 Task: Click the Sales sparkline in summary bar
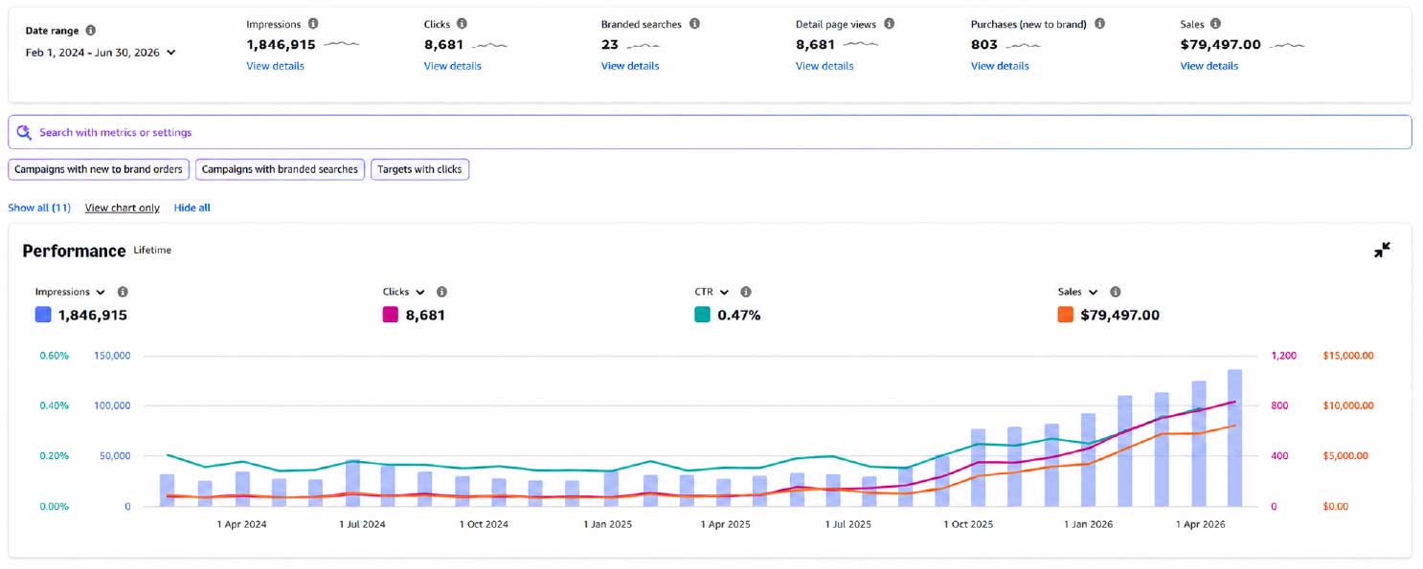click(1286, 44)
